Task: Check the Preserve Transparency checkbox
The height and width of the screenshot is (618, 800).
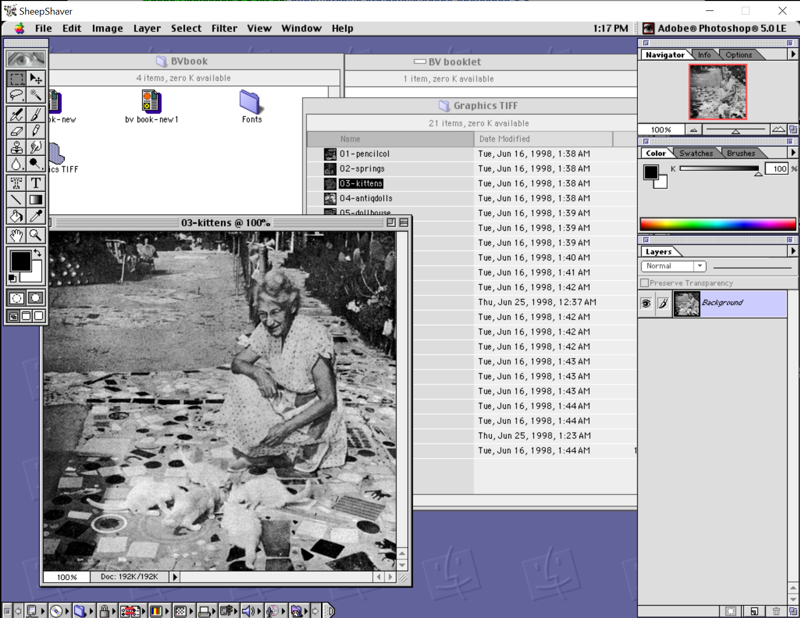Action: coord(645,283)
